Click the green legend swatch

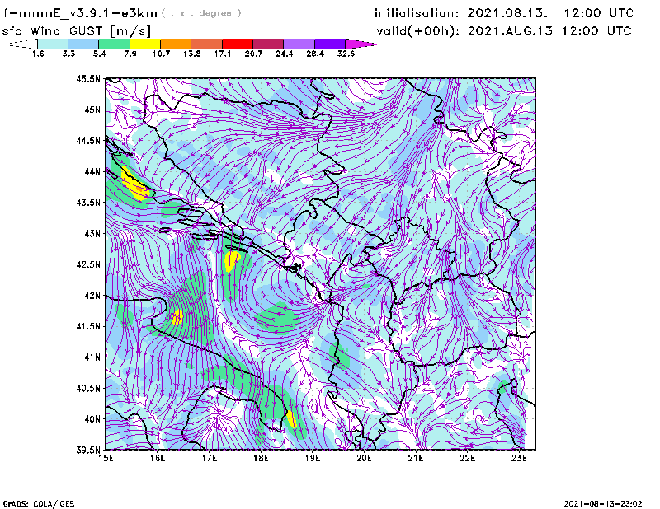[114, 44]
